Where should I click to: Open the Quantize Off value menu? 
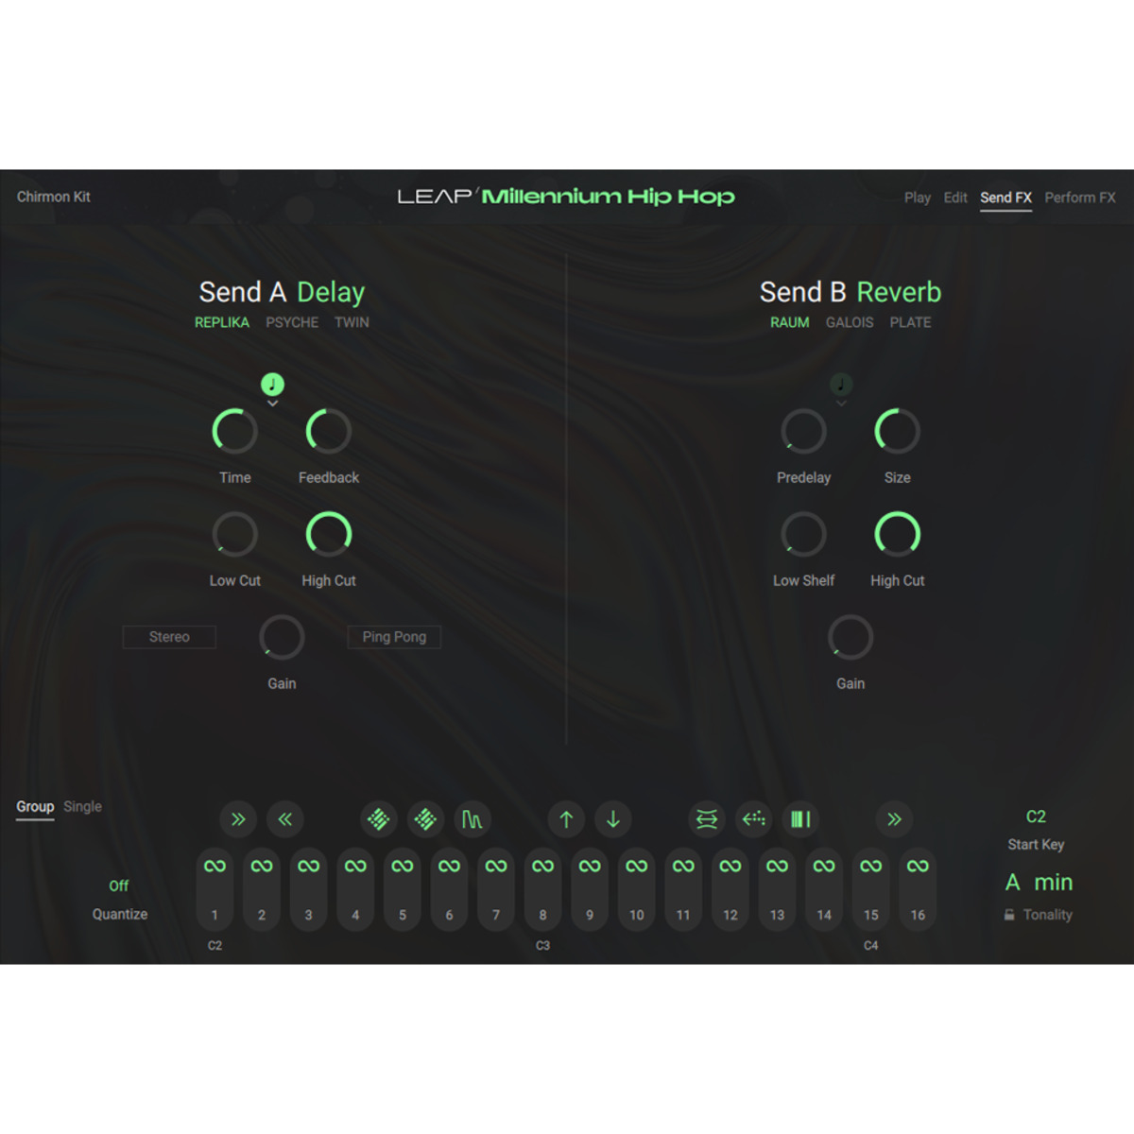[118, 885]
